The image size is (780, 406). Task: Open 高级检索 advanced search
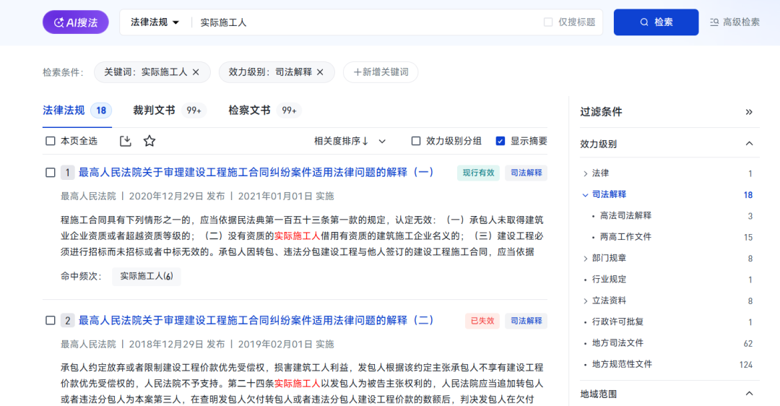(734, 22)
